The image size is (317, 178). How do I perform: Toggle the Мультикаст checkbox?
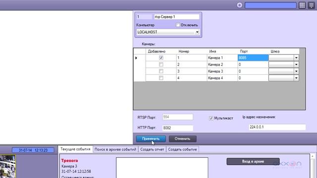[x=211, y=118]
